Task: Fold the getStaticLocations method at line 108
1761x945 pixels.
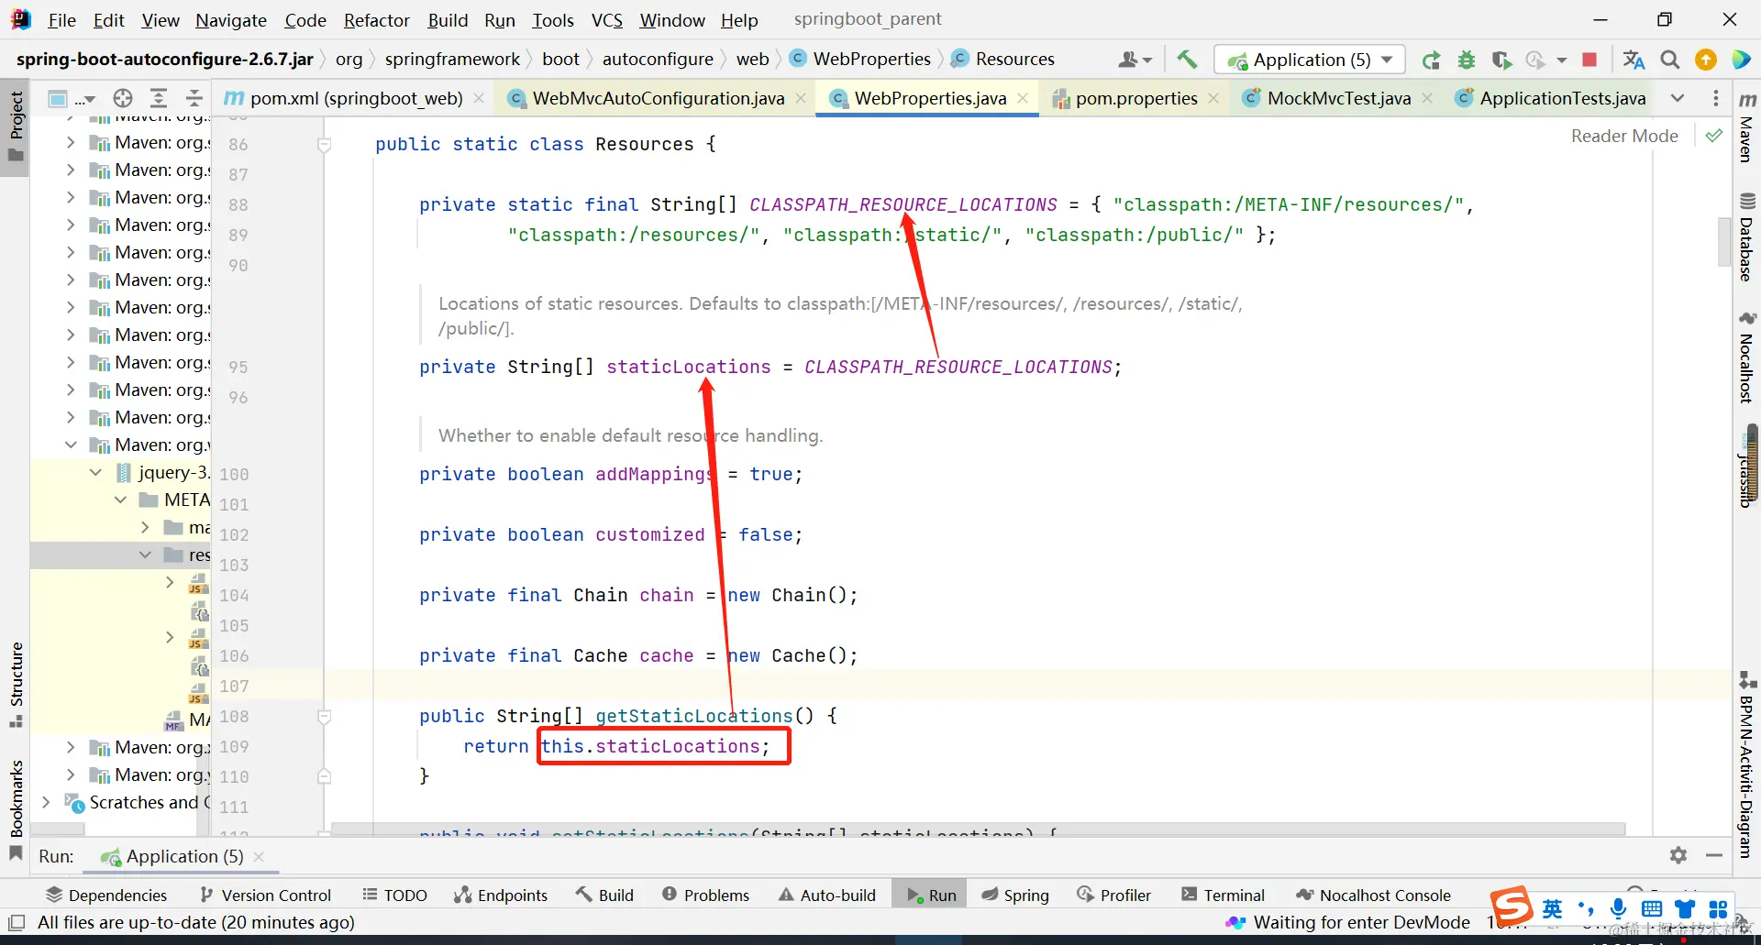Action: click(x=324, y=717)
